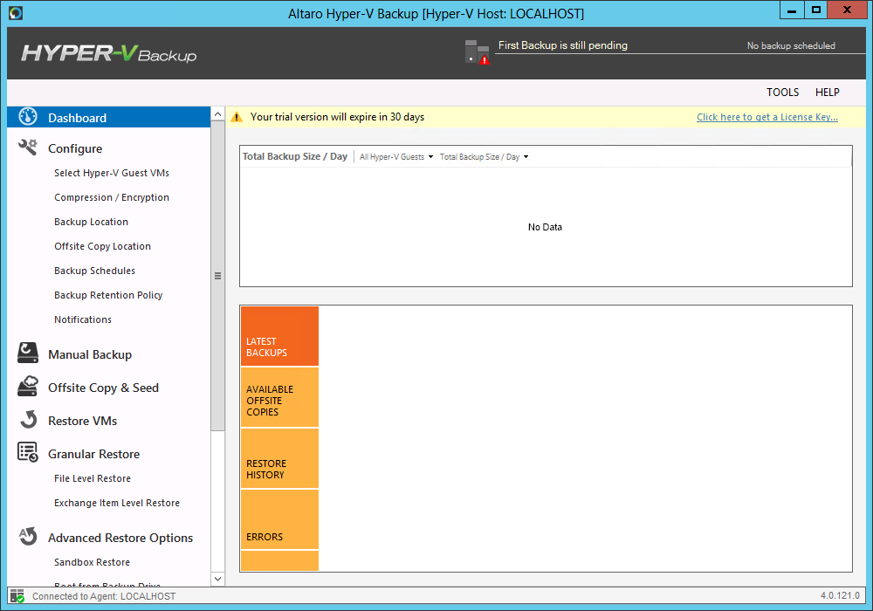The image size is (873, 611).
Task: Open Backup Schedules page
Action: click(94, 271)
